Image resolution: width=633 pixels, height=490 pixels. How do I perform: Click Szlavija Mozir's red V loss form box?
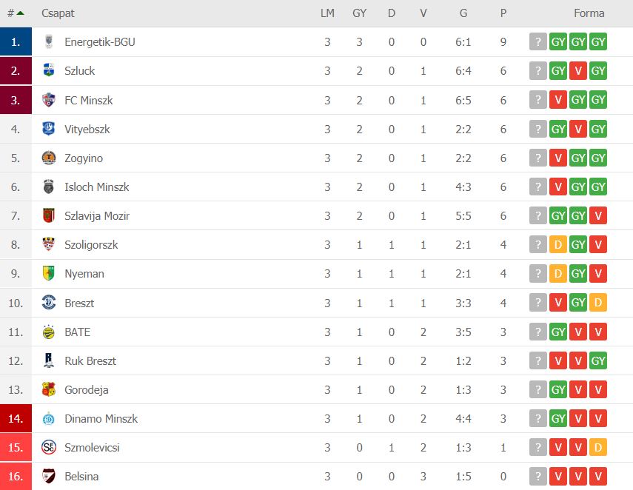(598, 215)
